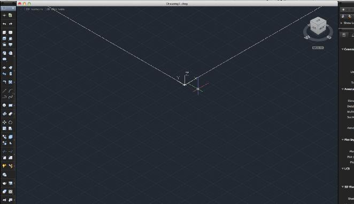The width and height of the screenshot is (354, 204).
Task: Collapse the General properties section
Action: pyautogui.click(x=342, y=49)
